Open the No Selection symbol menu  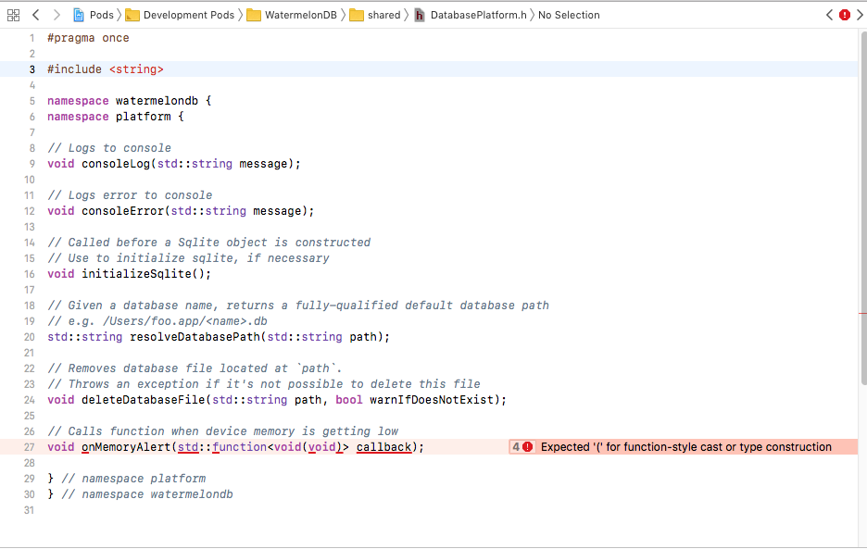[x=569, y=15]
